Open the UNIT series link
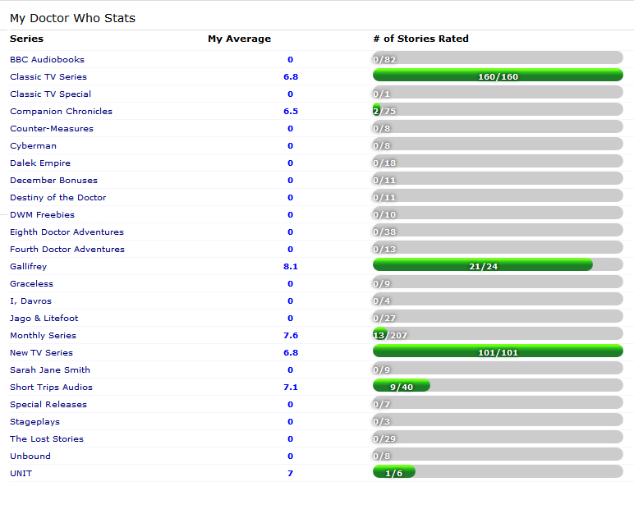 tap(21, 474)
